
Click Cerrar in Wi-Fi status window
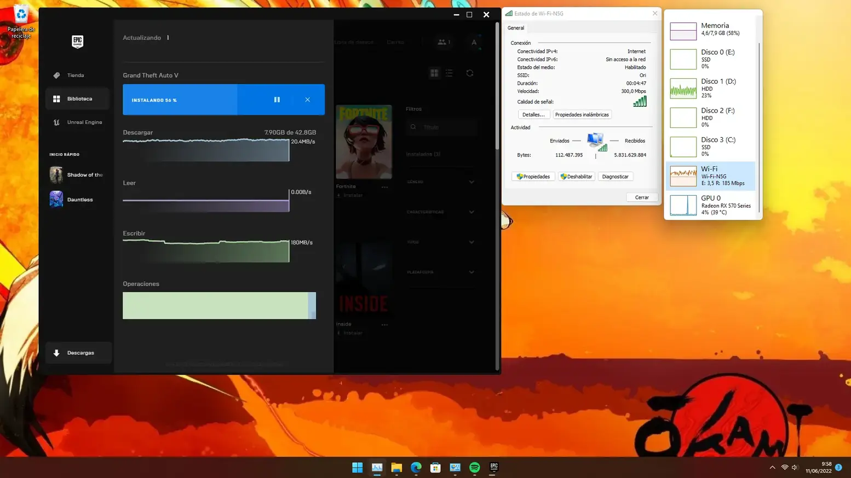point(642,197)
